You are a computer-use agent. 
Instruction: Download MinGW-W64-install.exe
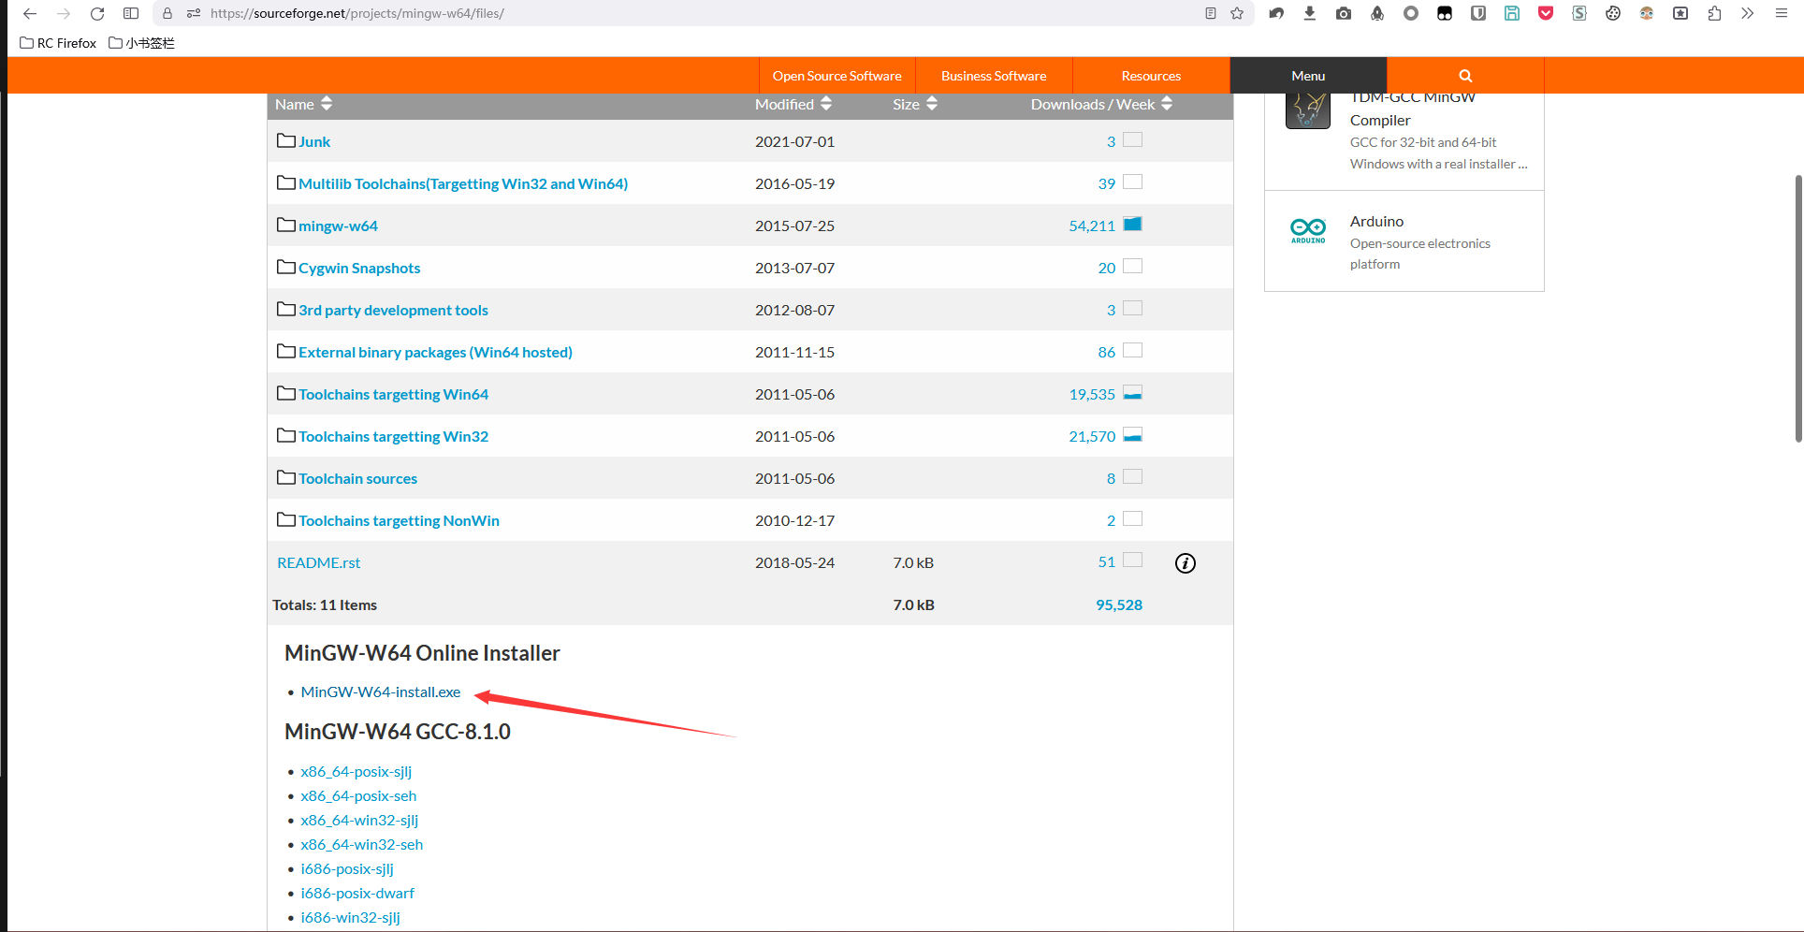point(381,692)
